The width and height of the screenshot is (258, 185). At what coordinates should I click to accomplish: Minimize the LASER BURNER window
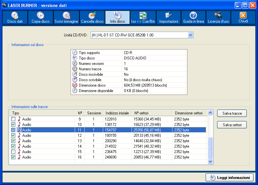tap(238, 5)
